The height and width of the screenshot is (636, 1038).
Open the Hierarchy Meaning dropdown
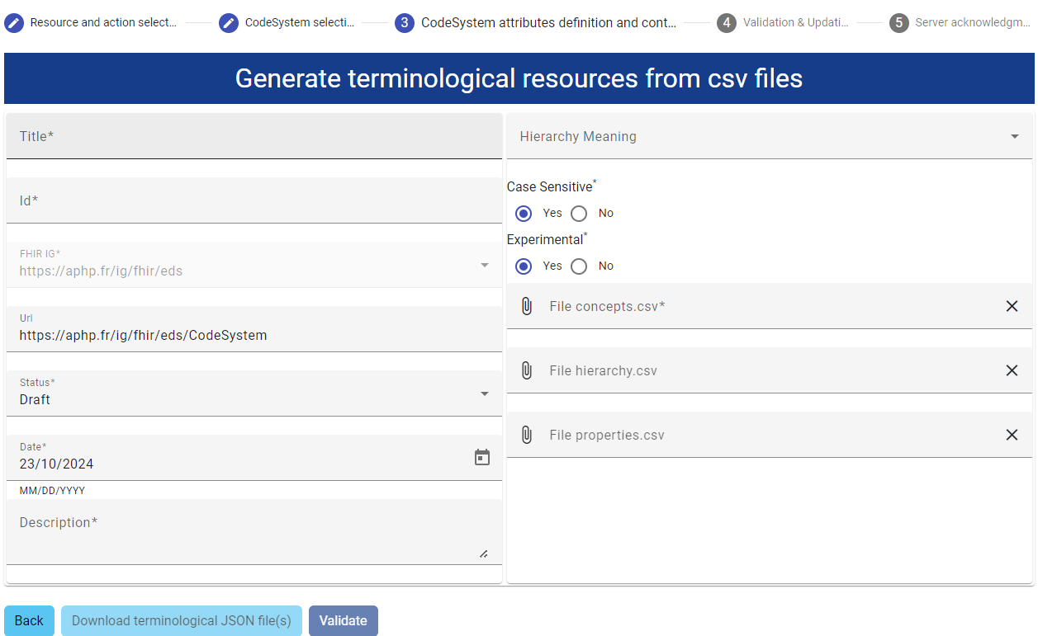(1016, 135)
